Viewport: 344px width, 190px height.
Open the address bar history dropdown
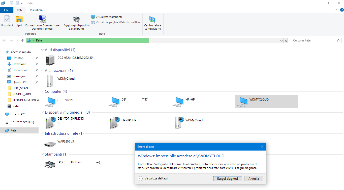coord(282,40)
